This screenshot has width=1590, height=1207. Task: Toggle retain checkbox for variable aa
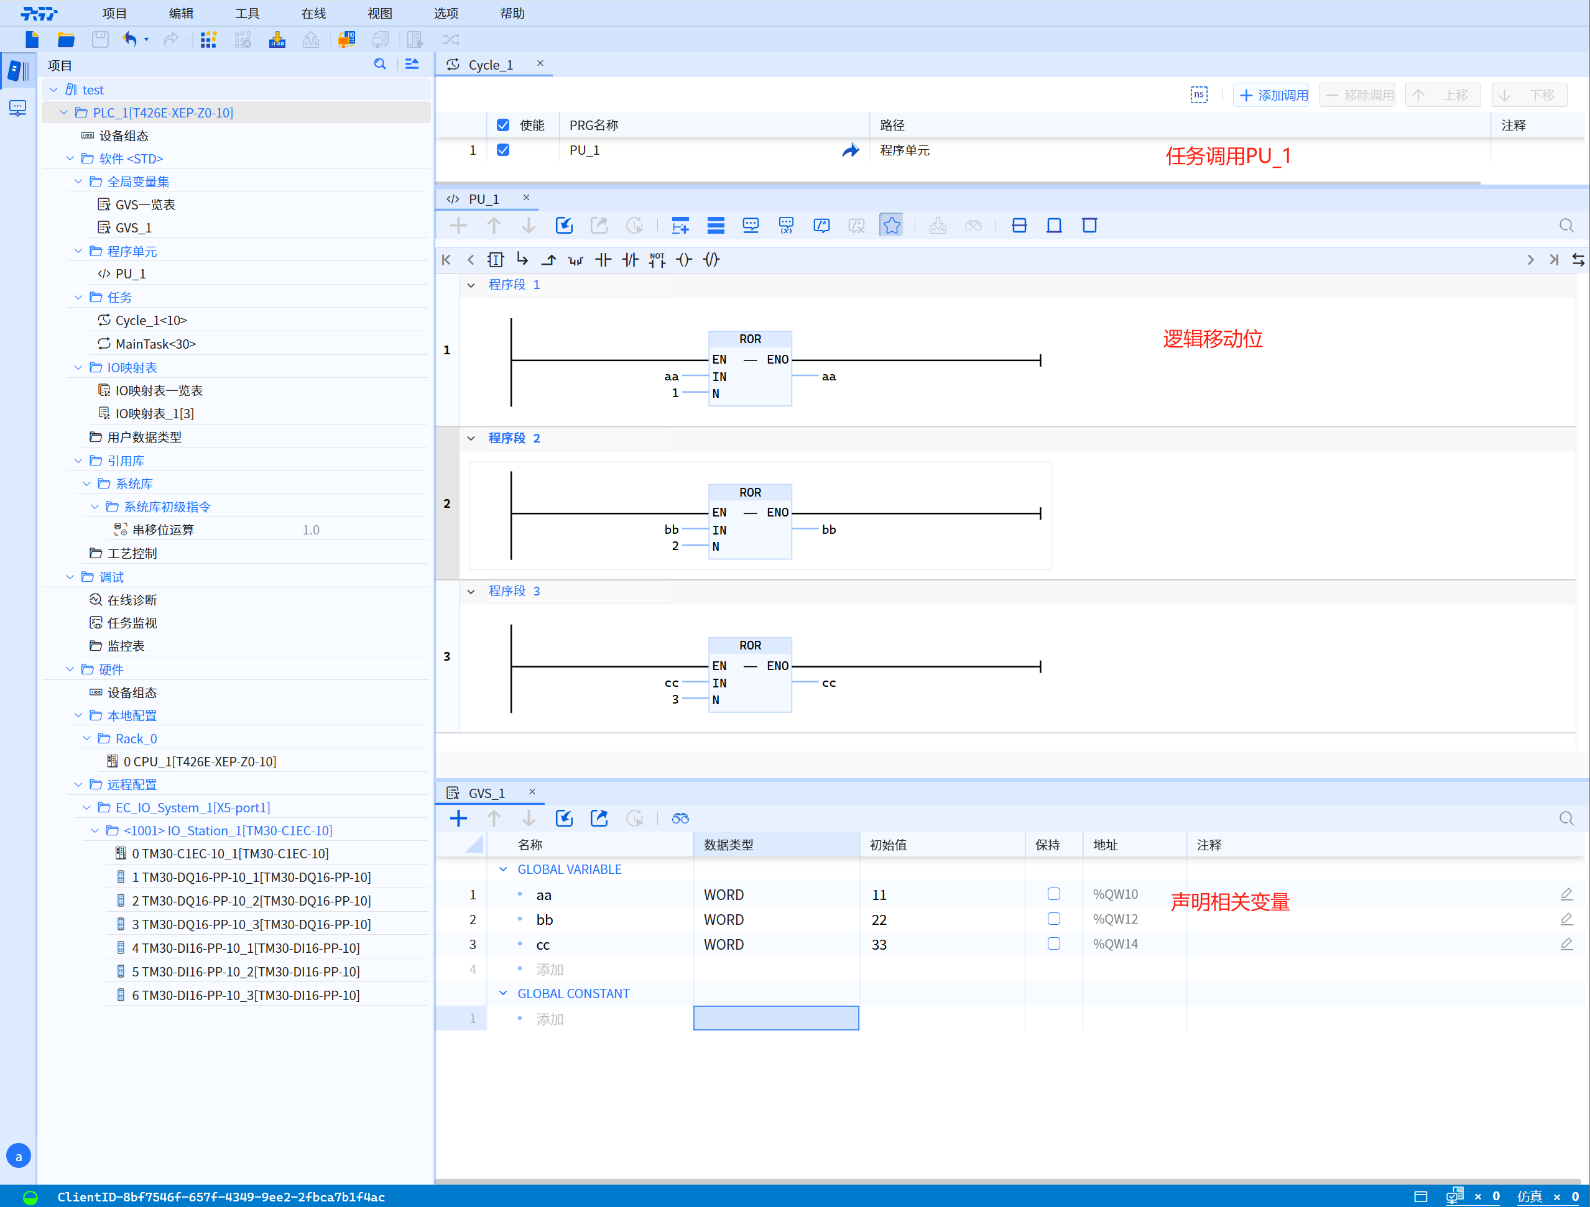pos(1053,894)
